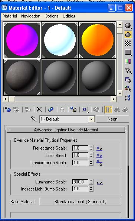Click the Material Effects Channel icon
Viewport: 135px width, 221px height.
tap(85, 109)
